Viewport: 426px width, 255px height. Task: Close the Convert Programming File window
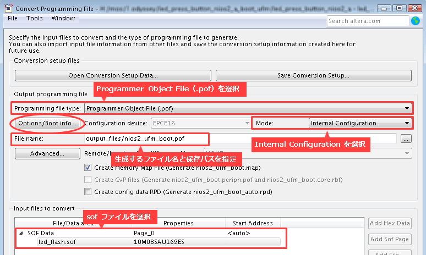coord(414,8)
